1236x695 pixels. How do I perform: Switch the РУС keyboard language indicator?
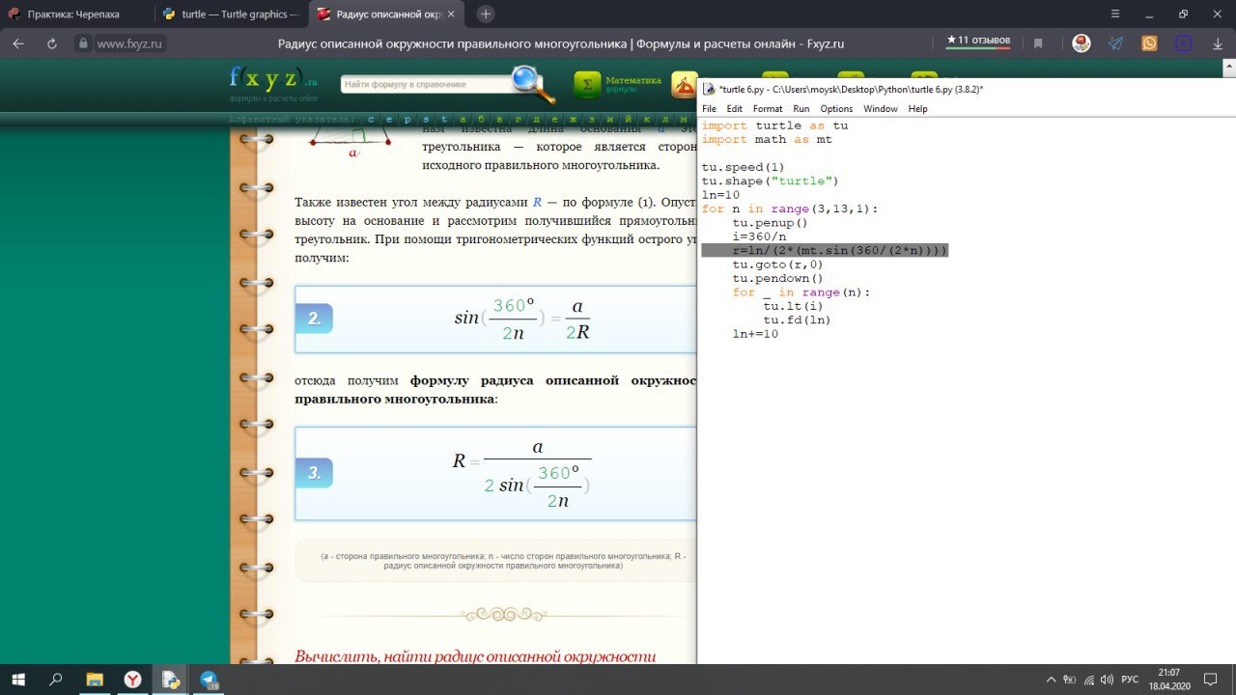coord(1130,680)
